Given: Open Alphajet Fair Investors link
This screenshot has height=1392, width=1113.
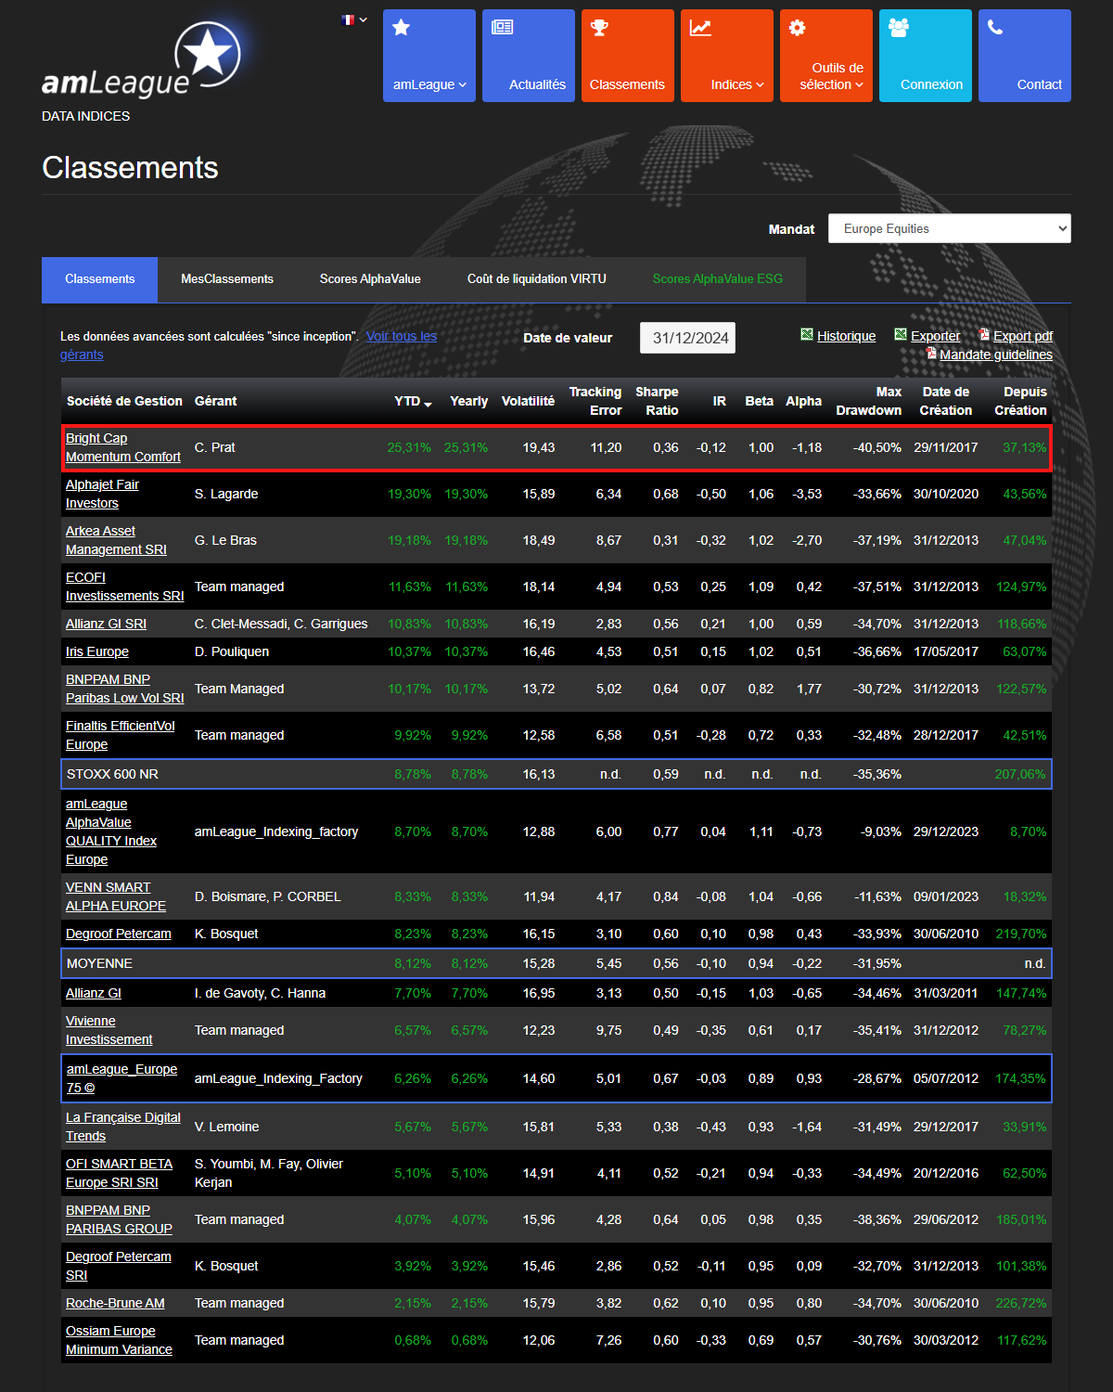Looking at the screenshot, I should [102, 494].
